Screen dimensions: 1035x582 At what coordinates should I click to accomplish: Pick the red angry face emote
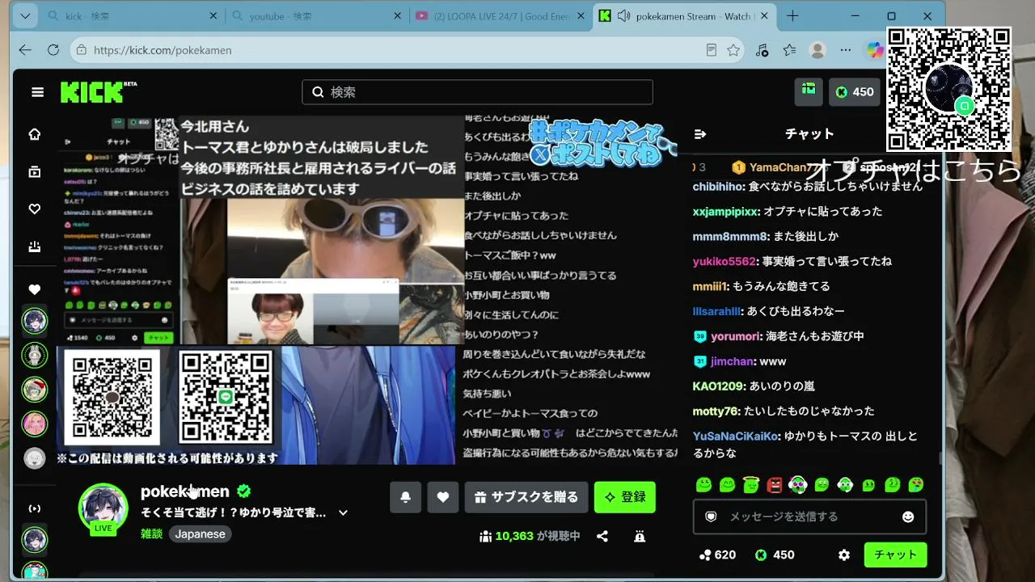click(x=775, y=485)
